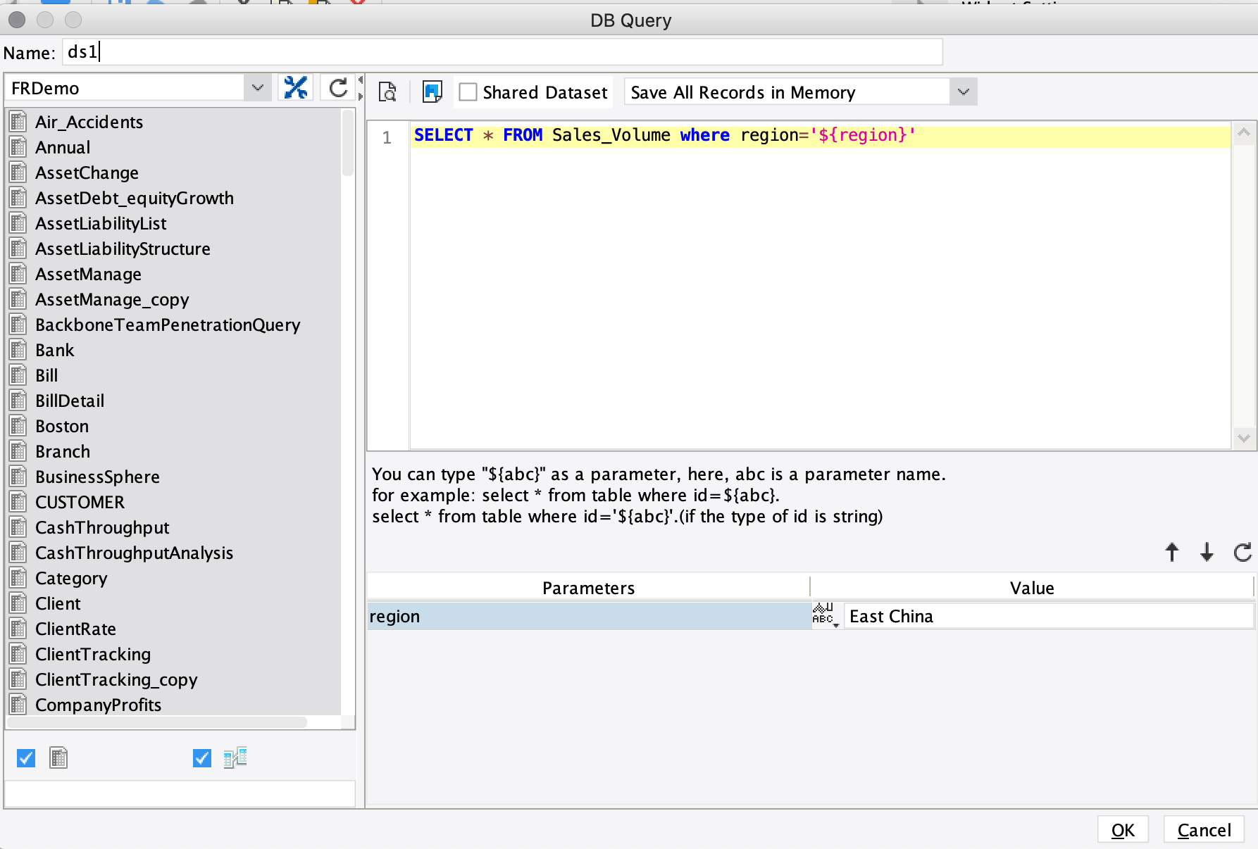Select the AssetLiabilityStructure table
The width and height of the screenshot is (1258, 849).
[x=123, y=249]
